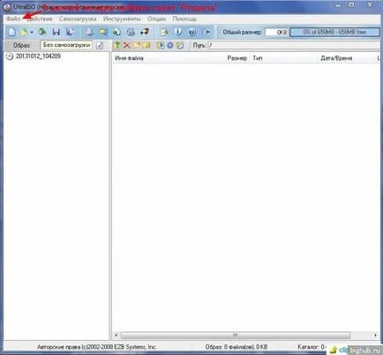This screenshot has width=383, height=355.
Task: Click the Каталог status bar text
Action: pos(312,347)
